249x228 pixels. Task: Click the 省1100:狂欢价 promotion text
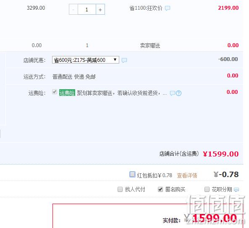tap(146, 8)
